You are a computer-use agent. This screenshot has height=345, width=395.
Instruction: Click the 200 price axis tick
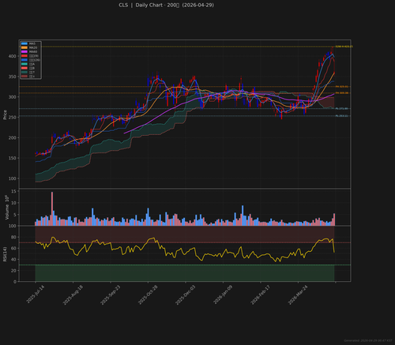pyautogui.click(x=13, y=137)
